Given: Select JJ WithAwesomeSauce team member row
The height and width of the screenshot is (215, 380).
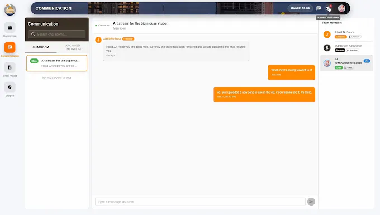Looking at the screenshot, I should tap(346, 63).
